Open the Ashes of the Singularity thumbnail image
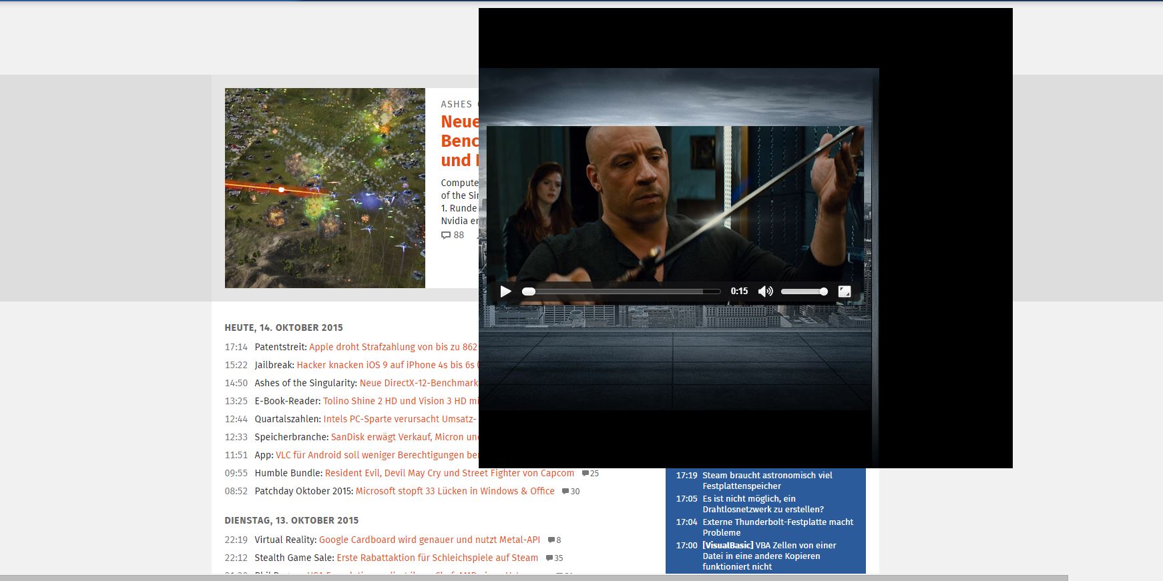The width and height of the screenshot is (1163, 581). 325,188
